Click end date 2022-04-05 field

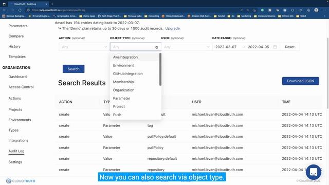(x=259, y=47)
